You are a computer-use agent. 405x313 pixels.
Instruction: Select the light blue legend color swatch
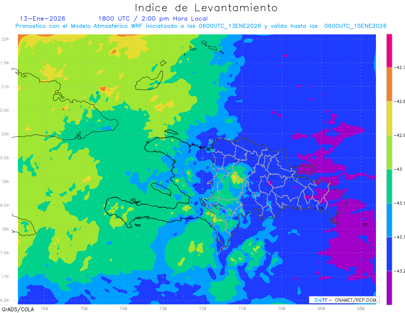click(x=389, y=220)
